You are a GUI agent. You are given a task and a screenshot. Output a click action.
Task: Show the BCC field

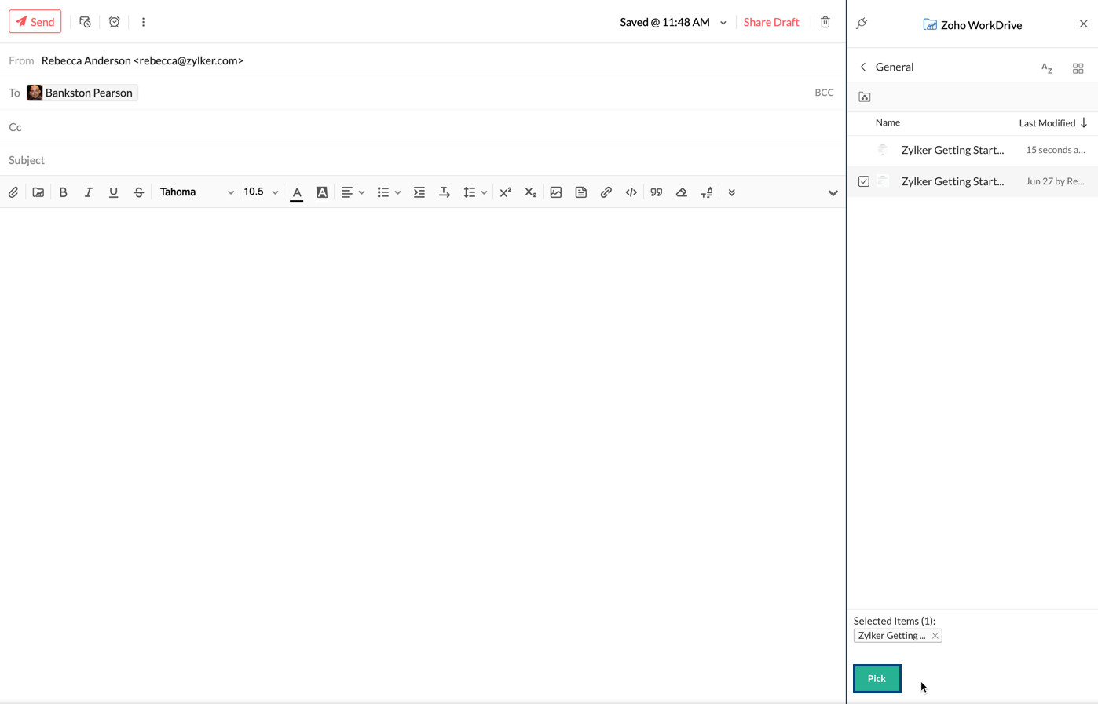click(824, 93)
